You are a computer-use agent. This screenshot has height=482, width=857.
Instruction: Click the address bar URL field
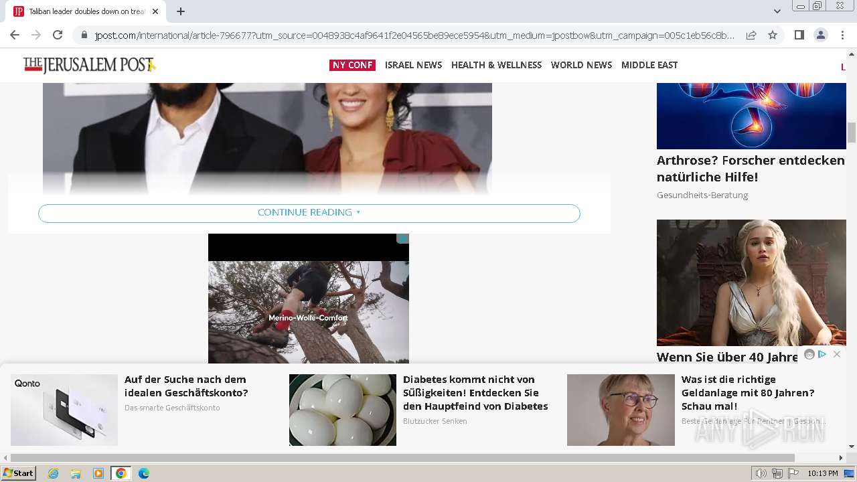coord(414,35)
